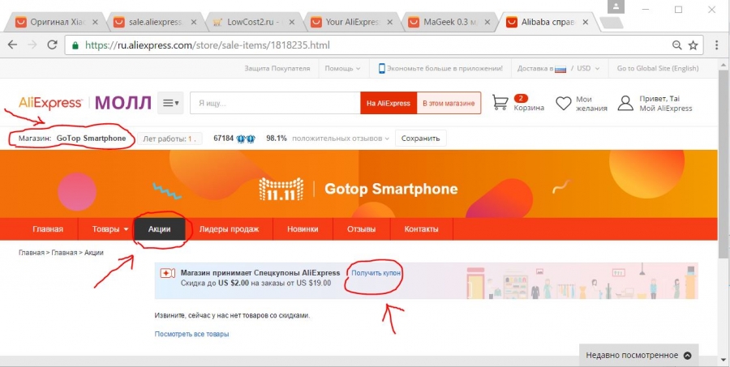Viewport: 730px width, 367px height.
Task: Switch to the Оригинал Xiaomi tab
Action: pyautogui.click(x=56, y=22)
